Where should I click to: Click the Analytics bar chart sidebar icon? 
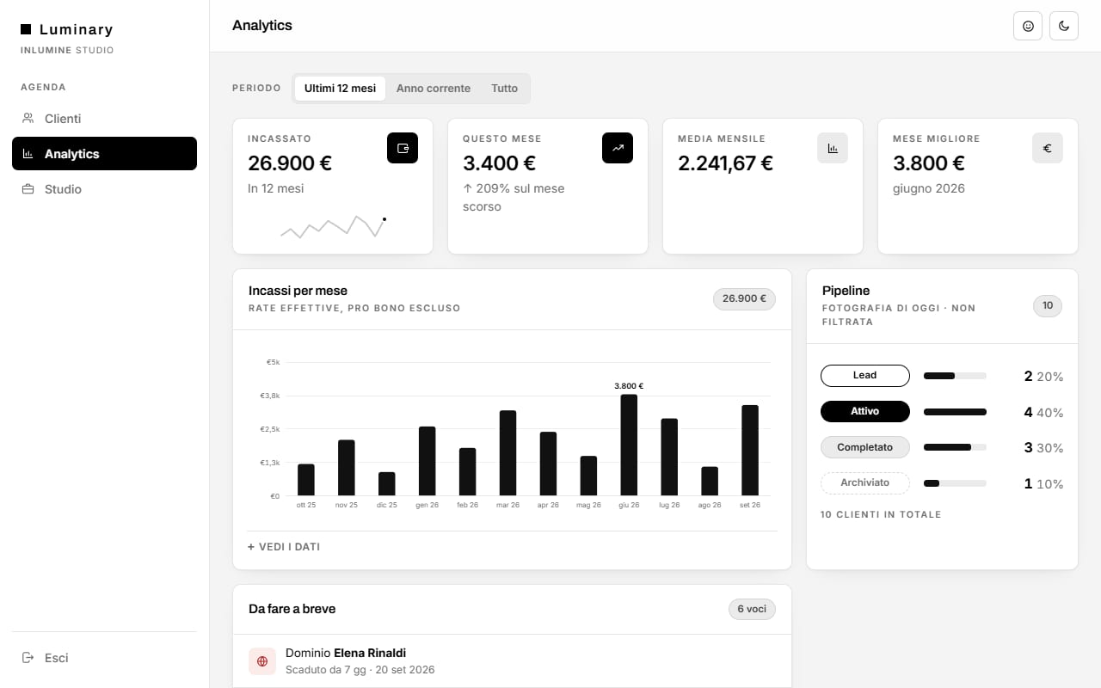(28, 154)
